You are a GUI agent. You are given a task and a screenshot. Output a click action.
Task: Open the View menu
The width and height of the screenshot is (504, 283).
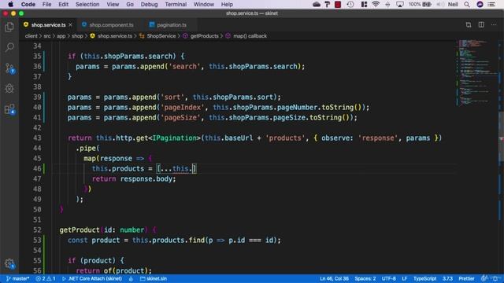click(113, 4)
